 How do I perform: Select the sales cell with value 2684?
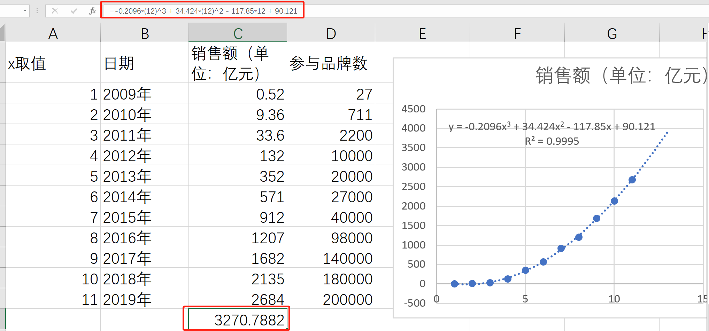[238, 299]
